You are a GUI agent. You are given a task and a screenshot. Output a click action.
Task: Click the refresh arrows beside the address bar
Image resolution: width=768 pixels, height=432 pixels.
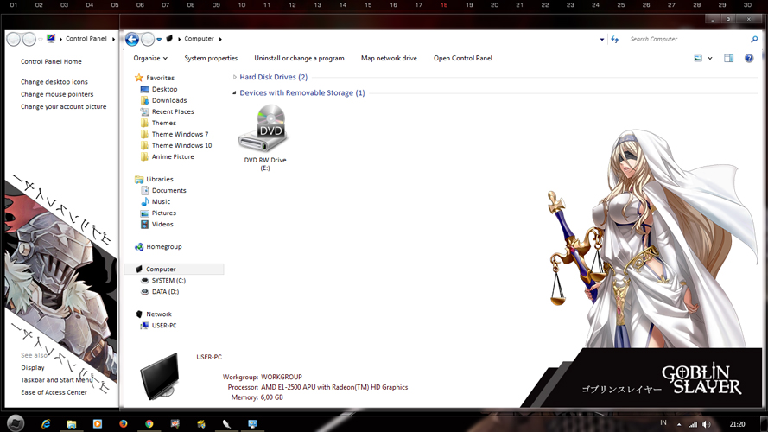tap(615, 39)
